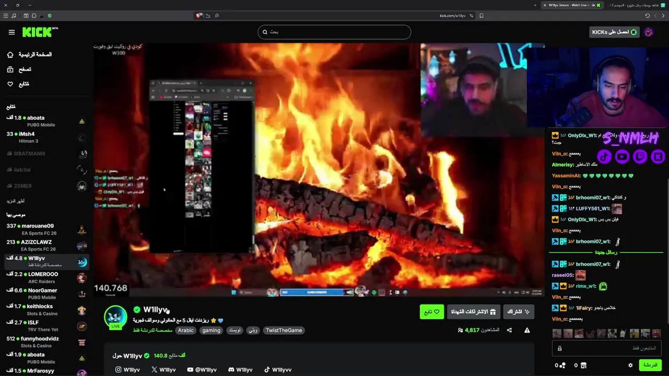Switch to the W1llyv Stream browser tab
This screenshot has width=669, height=376.
click(x=572, y=5)
